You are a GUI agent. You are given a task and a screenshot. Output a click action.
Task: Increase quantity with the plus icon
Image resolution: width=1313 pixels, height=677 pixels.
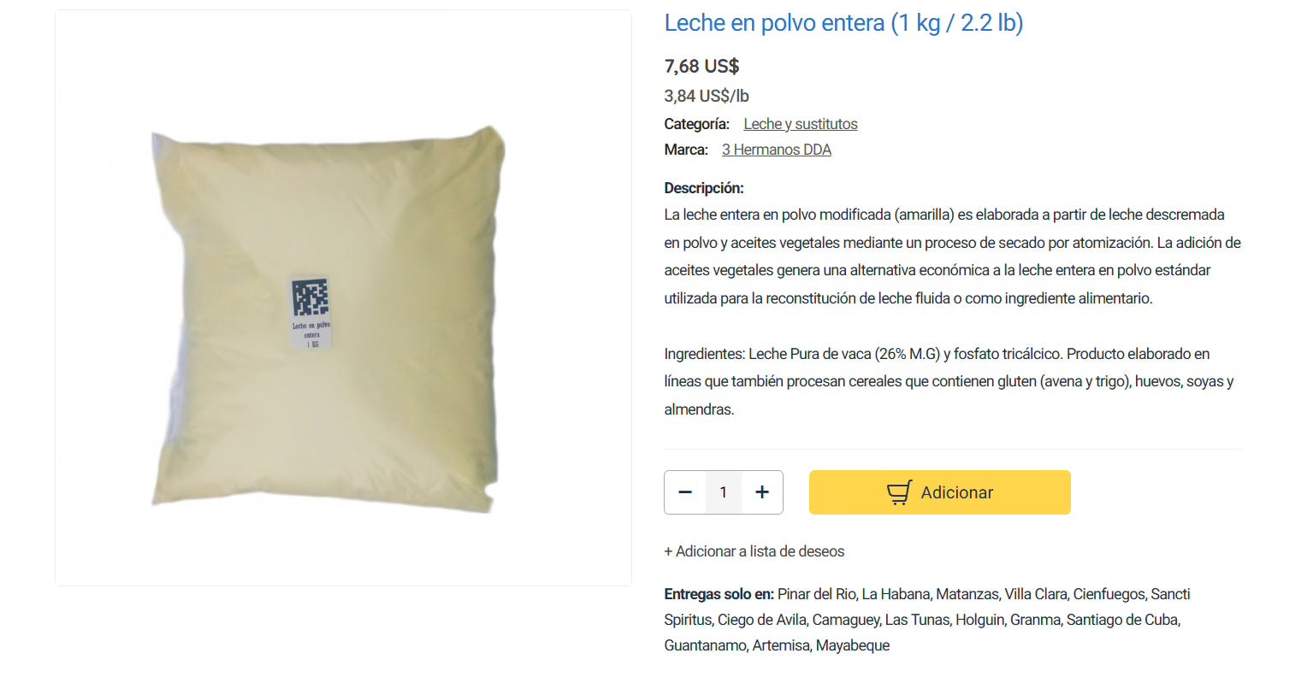(x=762, y=492)
